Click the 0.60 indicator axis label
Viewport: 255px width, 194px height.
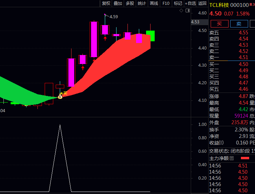coord(202,151)
